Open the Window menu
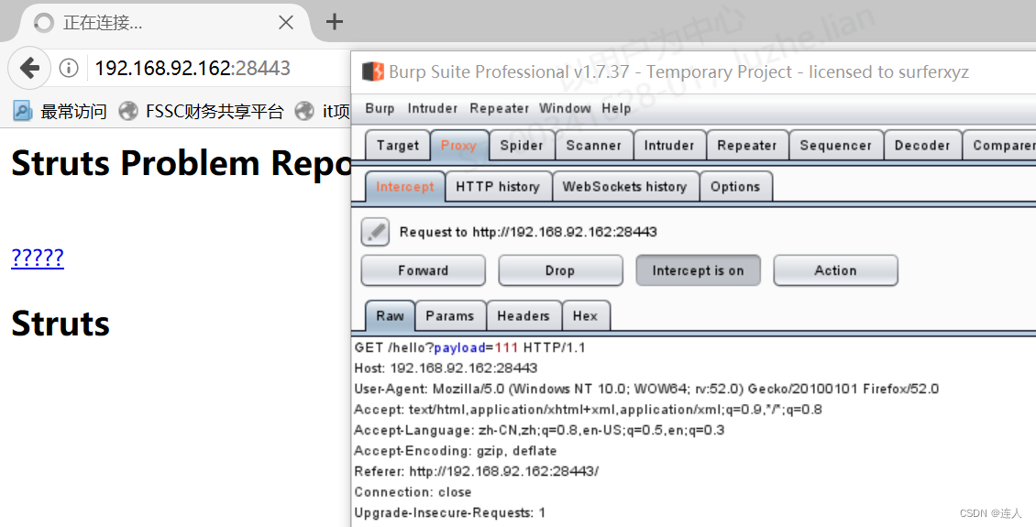Viewport: 1036px width, 527px height. (565, 108)
